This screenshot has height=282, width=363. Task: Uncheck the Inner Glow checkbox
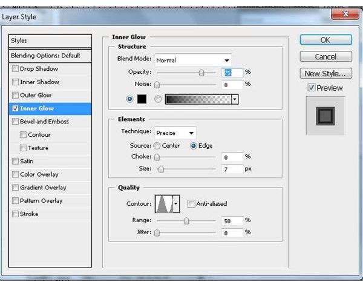point(15,108)
